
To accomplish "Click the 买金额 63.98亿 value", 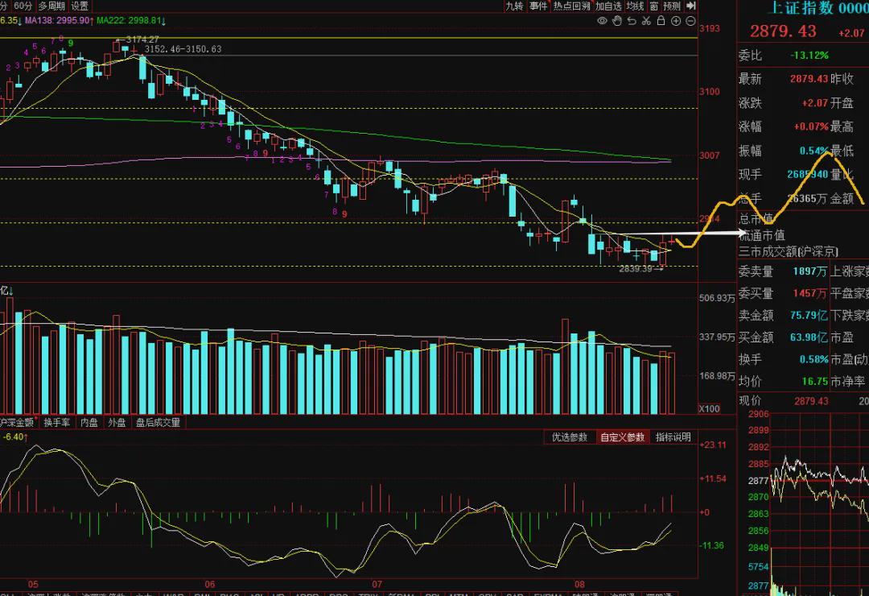I will (x=809, y=337).
